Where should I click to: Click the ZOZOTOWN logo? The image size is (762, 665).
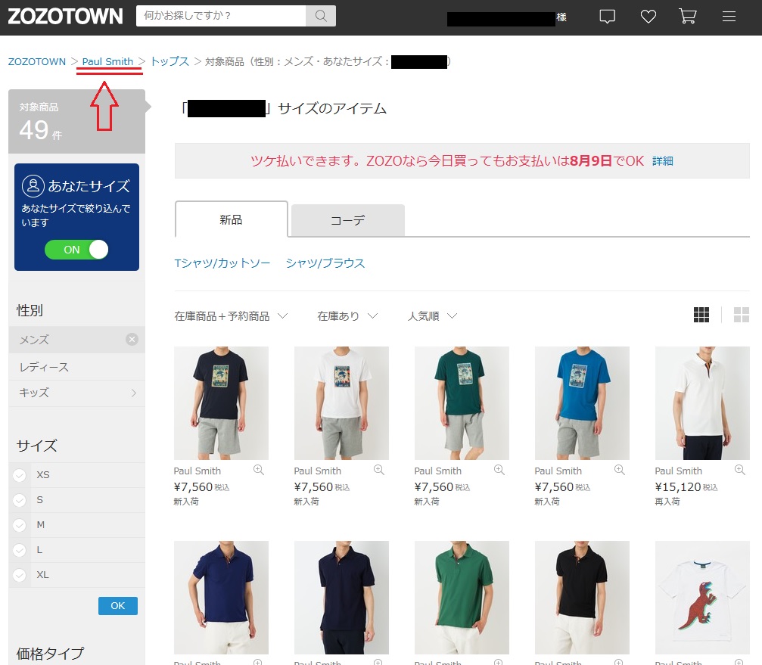[65, 17]
